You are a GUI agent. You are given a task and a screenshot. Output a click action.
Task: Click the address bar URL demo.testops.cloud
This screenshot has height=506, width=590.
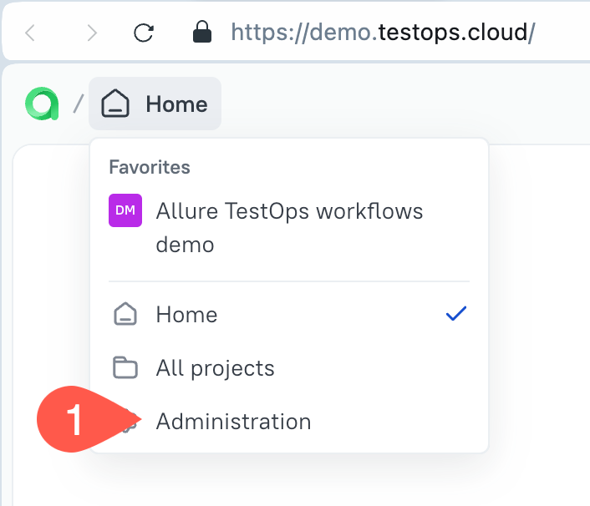point(383,33)
